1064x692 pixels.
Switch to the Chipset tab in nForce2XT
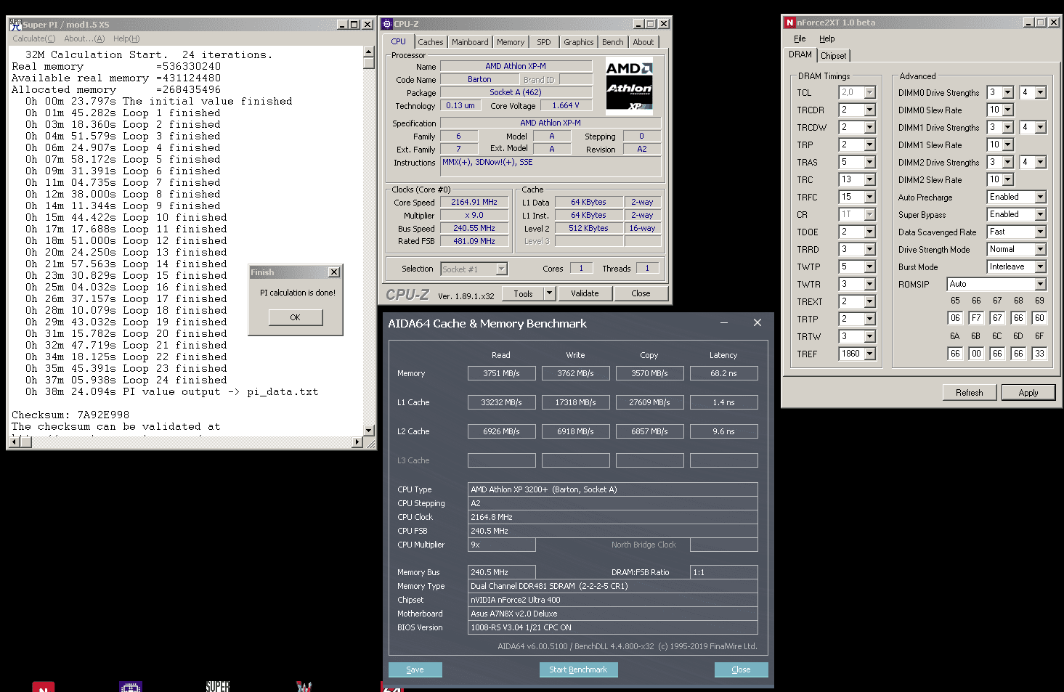pyautogui.click(x=834, y=56)
